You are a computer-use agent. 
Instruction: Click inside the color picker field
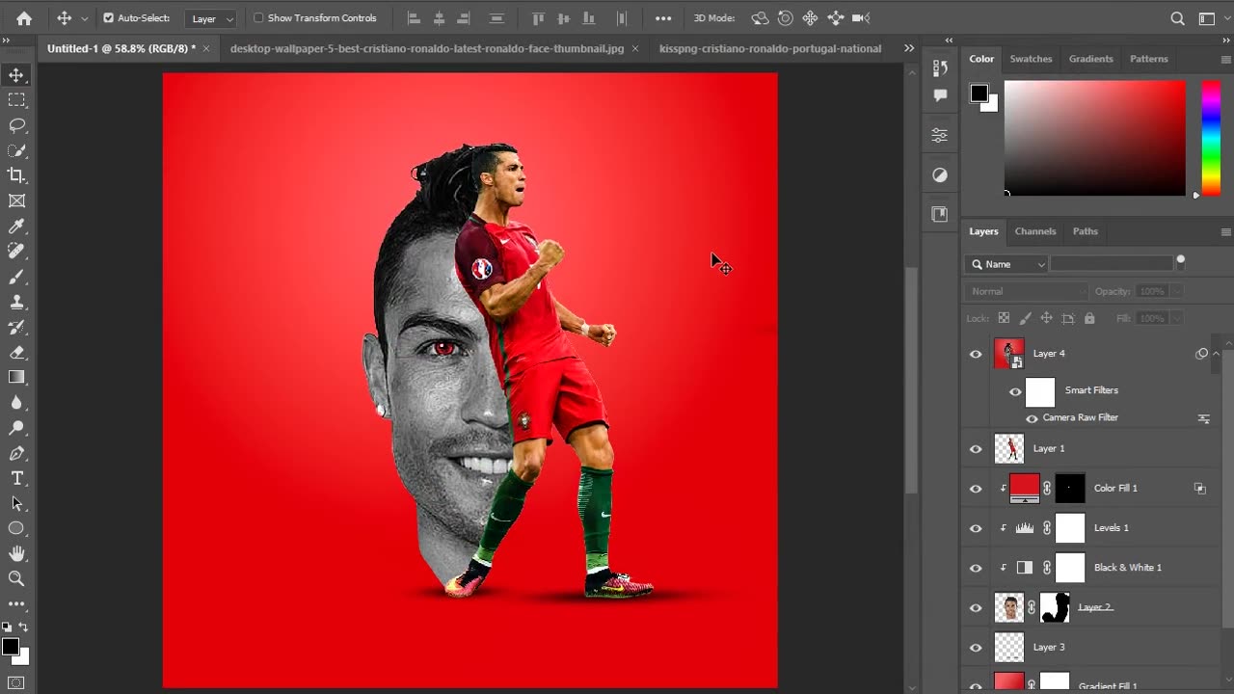click(x=1094, y=138)
